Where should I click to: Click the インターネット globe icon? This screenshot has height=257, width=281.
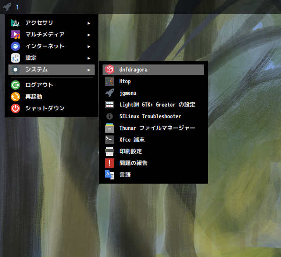tap(15, 46)
